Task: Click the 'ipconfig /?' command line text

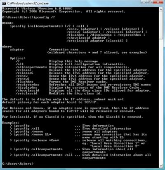Action: [x=44, y=17]
